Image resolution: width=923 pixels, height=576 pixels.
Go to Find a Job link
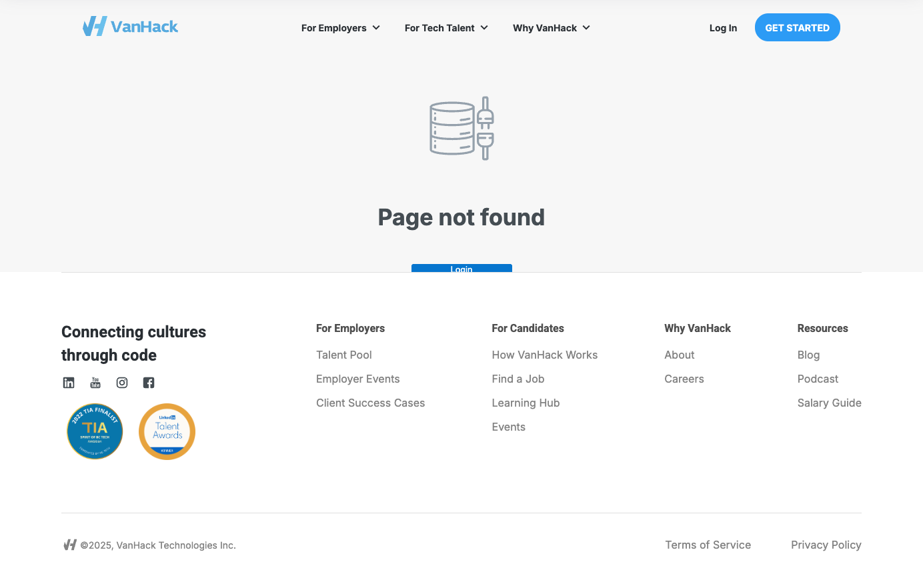518,379
